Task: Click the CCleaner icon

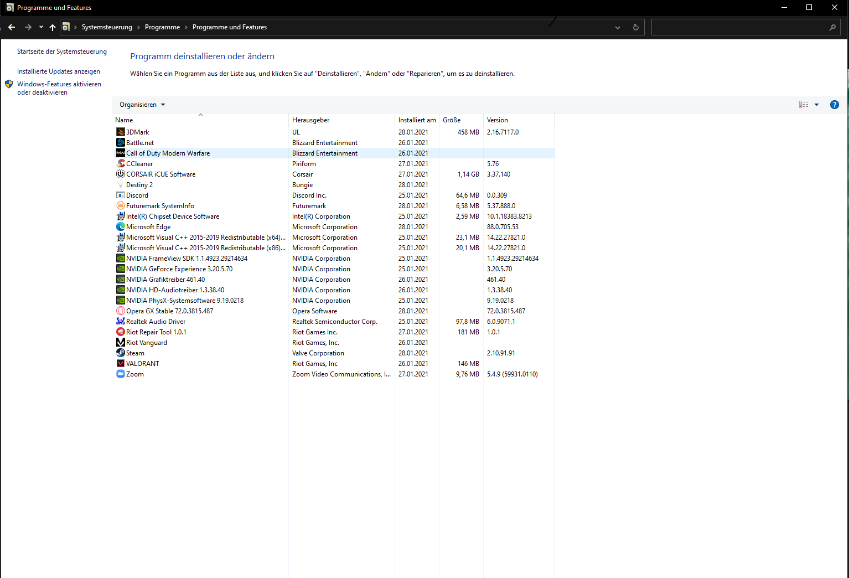Action: click(x=120, y=163)
